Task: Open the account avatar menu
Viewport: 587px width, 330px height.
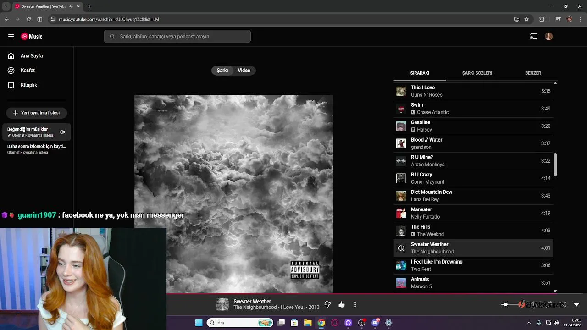Action: tap(549, 37)
